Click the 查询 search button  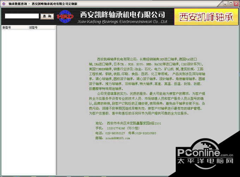(47, 16)
